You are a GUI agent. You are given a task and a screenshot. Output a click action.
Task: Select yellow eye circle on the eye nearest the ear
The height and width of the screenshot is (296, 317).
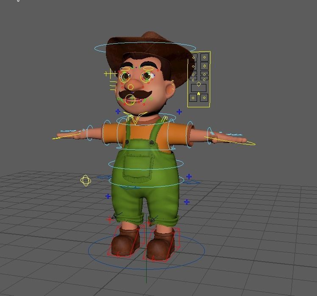[x=146, y=77]
